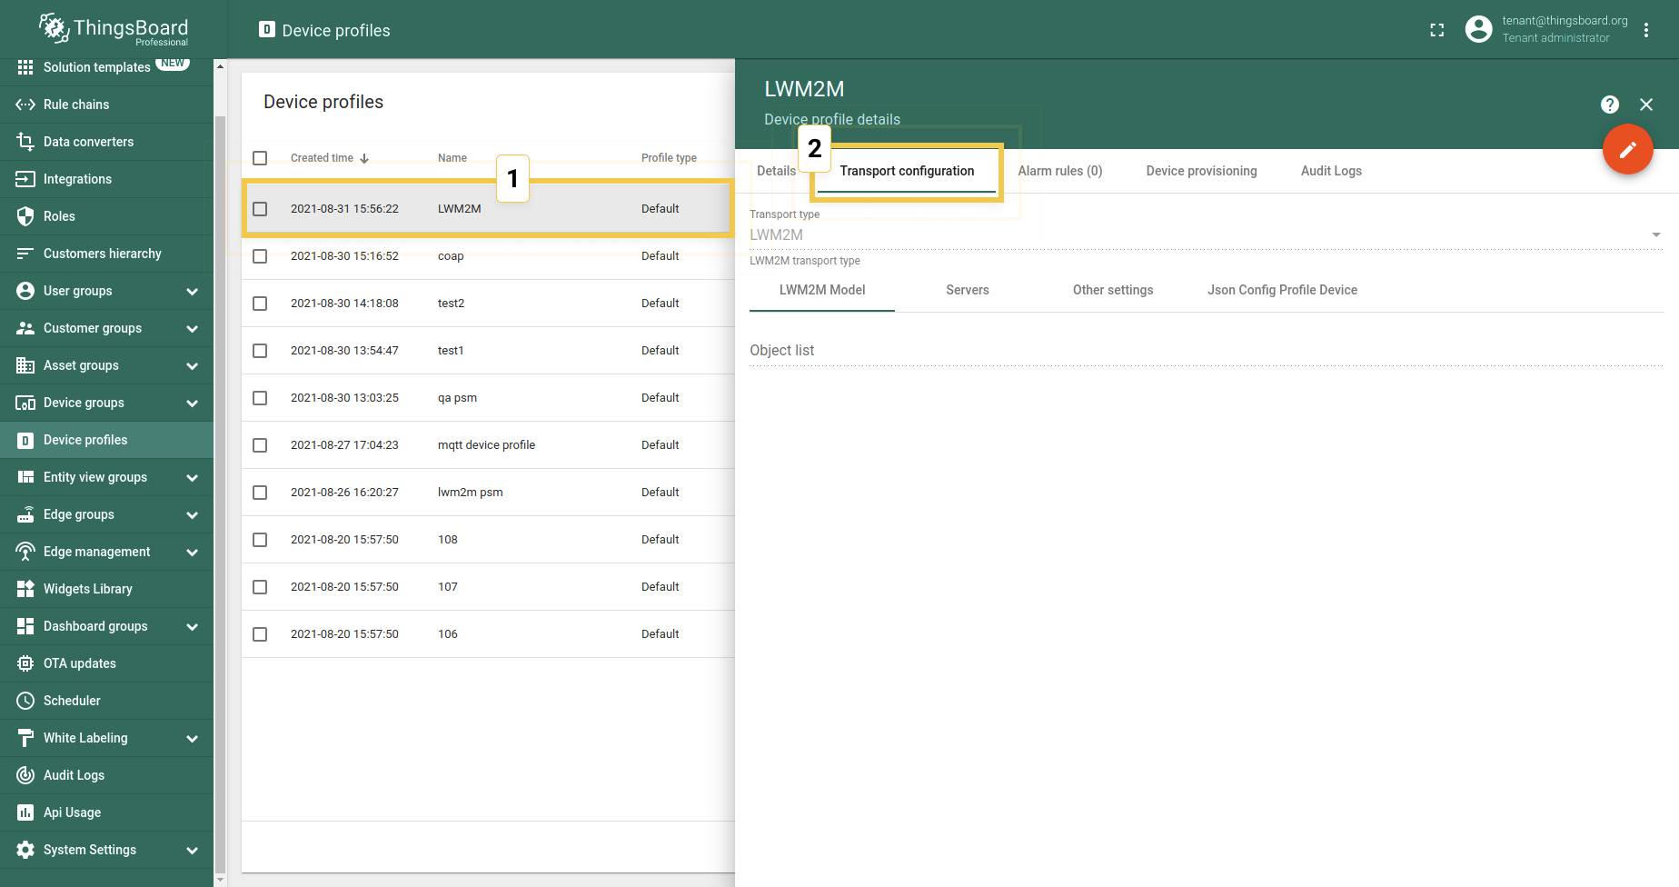Expand the Asset groups chevron
This screenshot has width=1679, height=887.
click(192, 366)
